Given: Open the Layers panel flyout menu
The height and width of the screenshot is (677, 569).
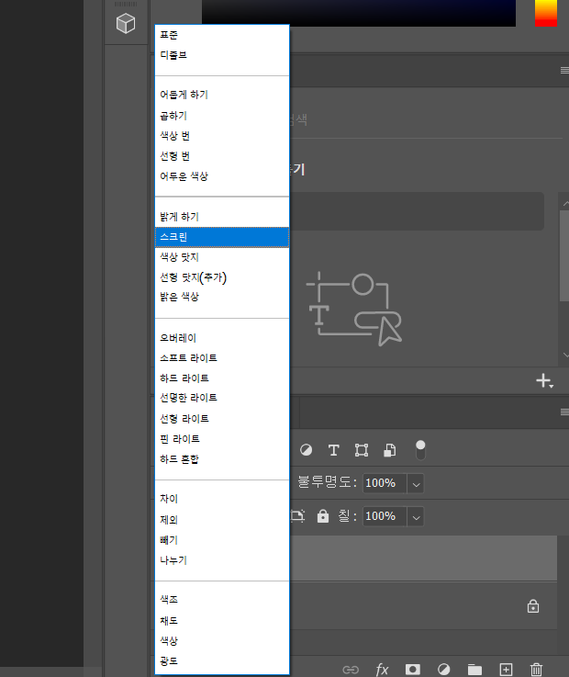Looking at the screenshot, I should pyautogui.click(x=564, y=412).
